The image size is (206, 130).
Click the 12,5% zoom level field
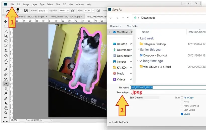pyautogui.click(x=14, y=120)
